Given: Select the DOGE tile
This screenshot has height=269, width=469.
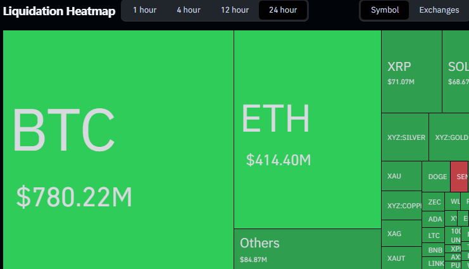Looking at the screenshot, I should tap(436, 177).
